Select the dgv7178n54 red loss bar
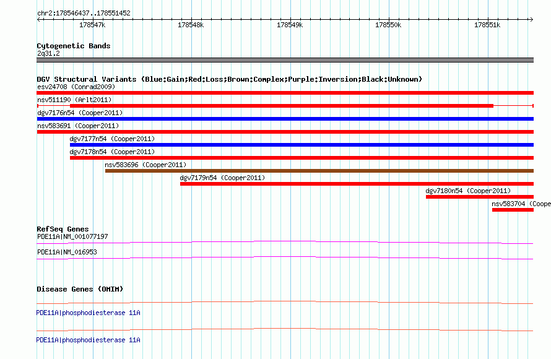Image resolution: width=551 pixels, height=359 pixels. (302, 158)
